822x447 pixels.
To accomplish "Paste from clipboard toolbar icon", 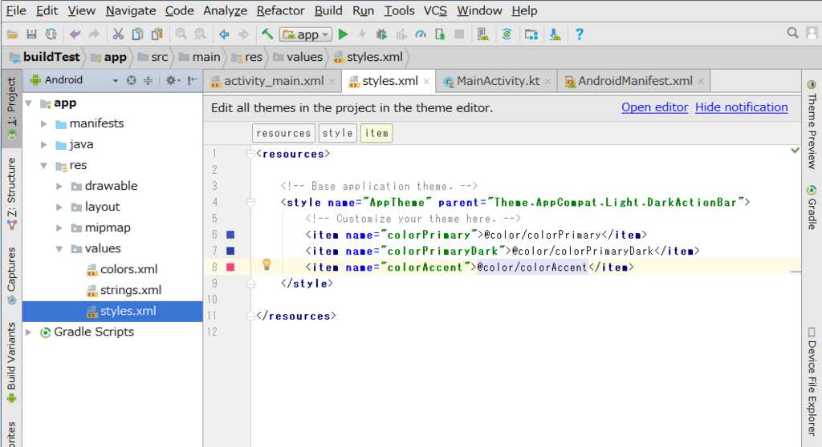I will tap(157, 34).
